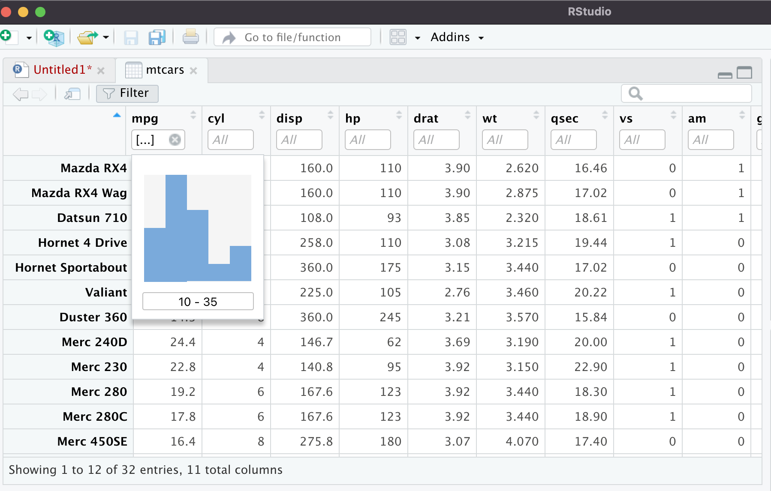Click the workspace panes grid icon
771x491 pixels.
(398, 37)
